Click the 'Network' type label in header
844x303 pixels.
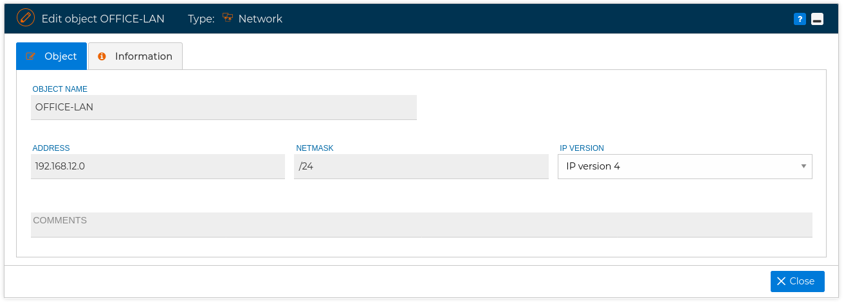261,19
